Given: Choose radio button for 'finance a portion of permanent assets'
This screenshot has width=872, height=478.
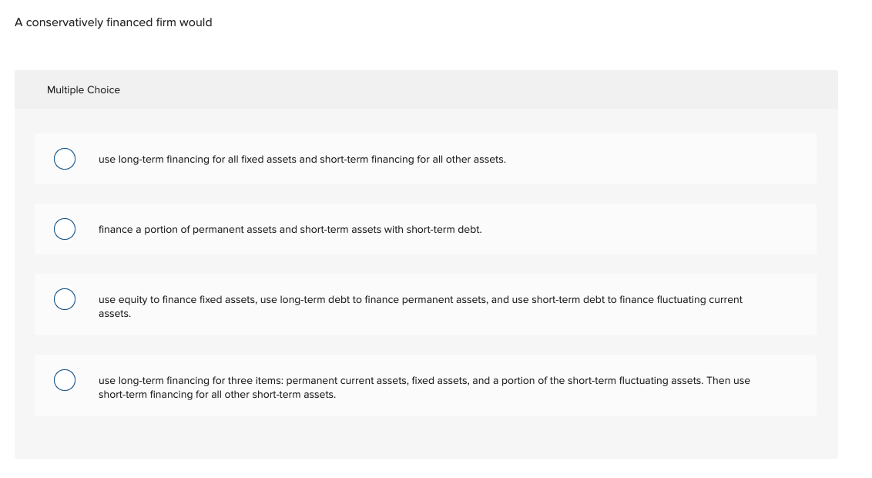Looking at the screenshot, I should tap(65, 229).
